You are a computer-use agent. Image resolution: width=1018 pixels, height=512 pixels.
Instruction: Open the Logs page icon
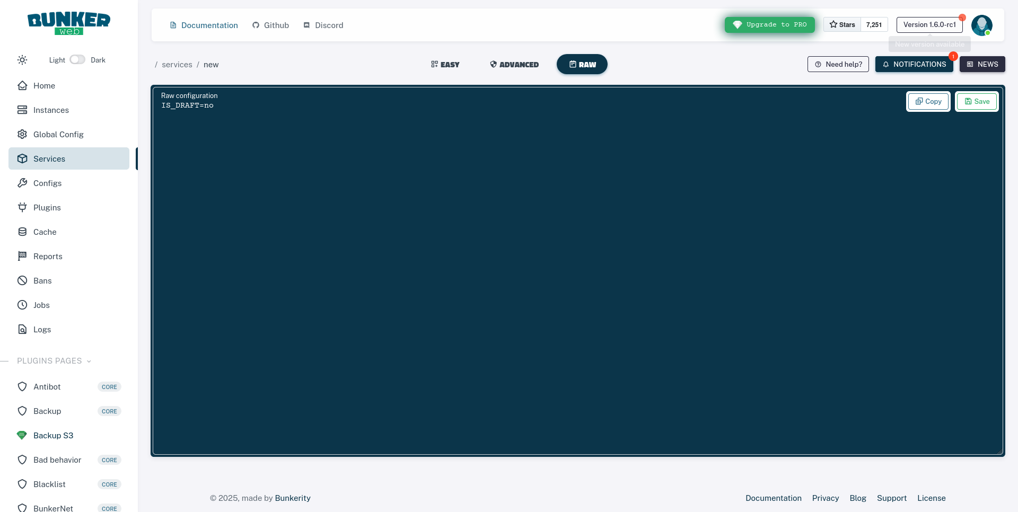coord(22,329)
